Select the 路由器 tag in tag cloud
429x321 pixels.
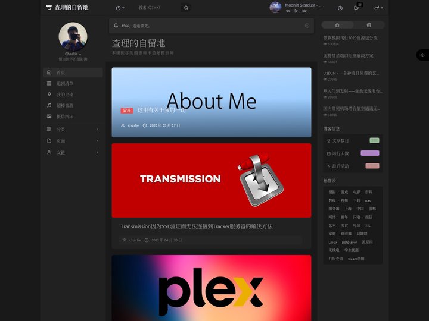pyautogui.click(x=346, y=234)
